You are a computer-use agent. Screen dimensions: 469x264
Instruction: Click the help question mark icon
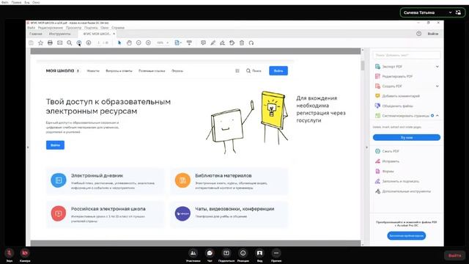pos(418,34)
